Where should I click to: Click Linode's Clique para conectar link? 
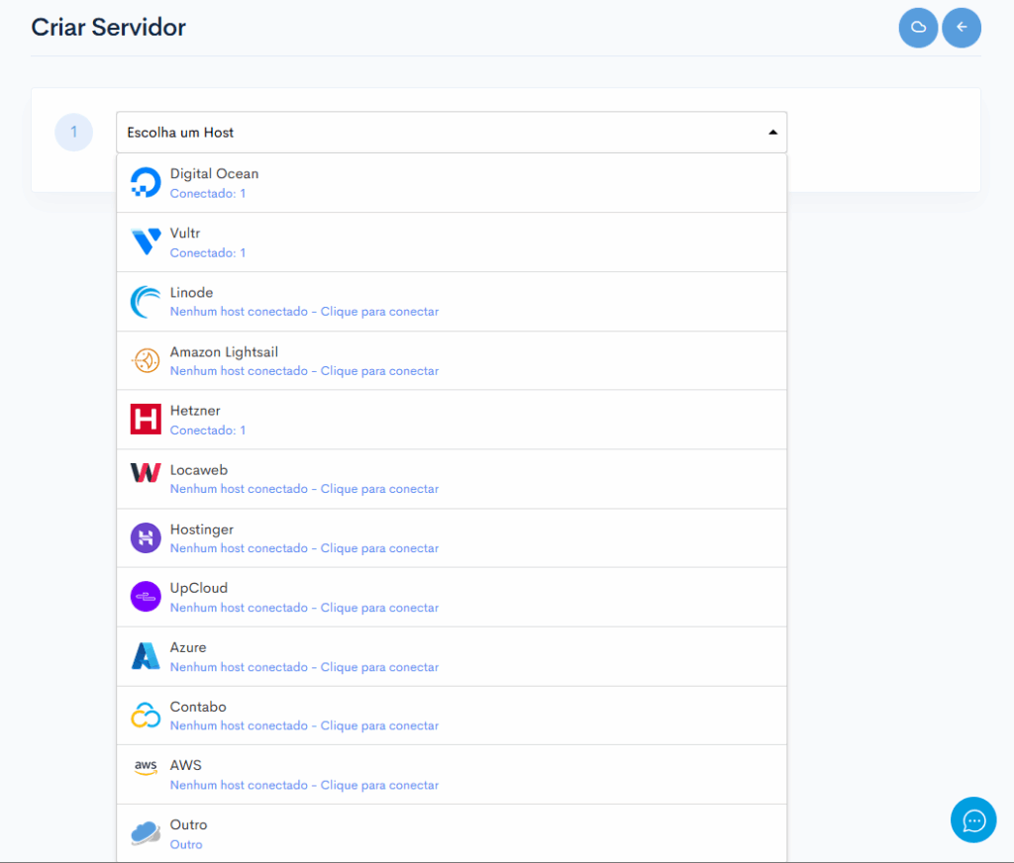click(379, 312)
